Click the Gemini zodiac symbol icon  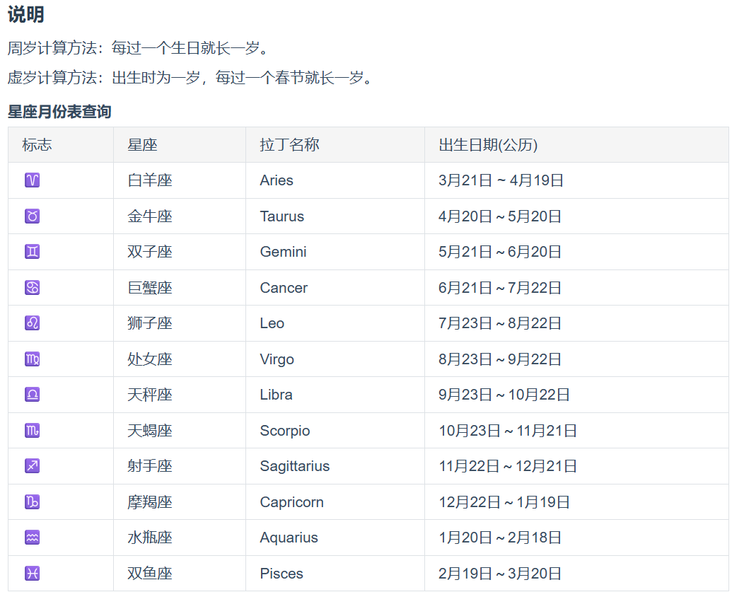point(32,252)
